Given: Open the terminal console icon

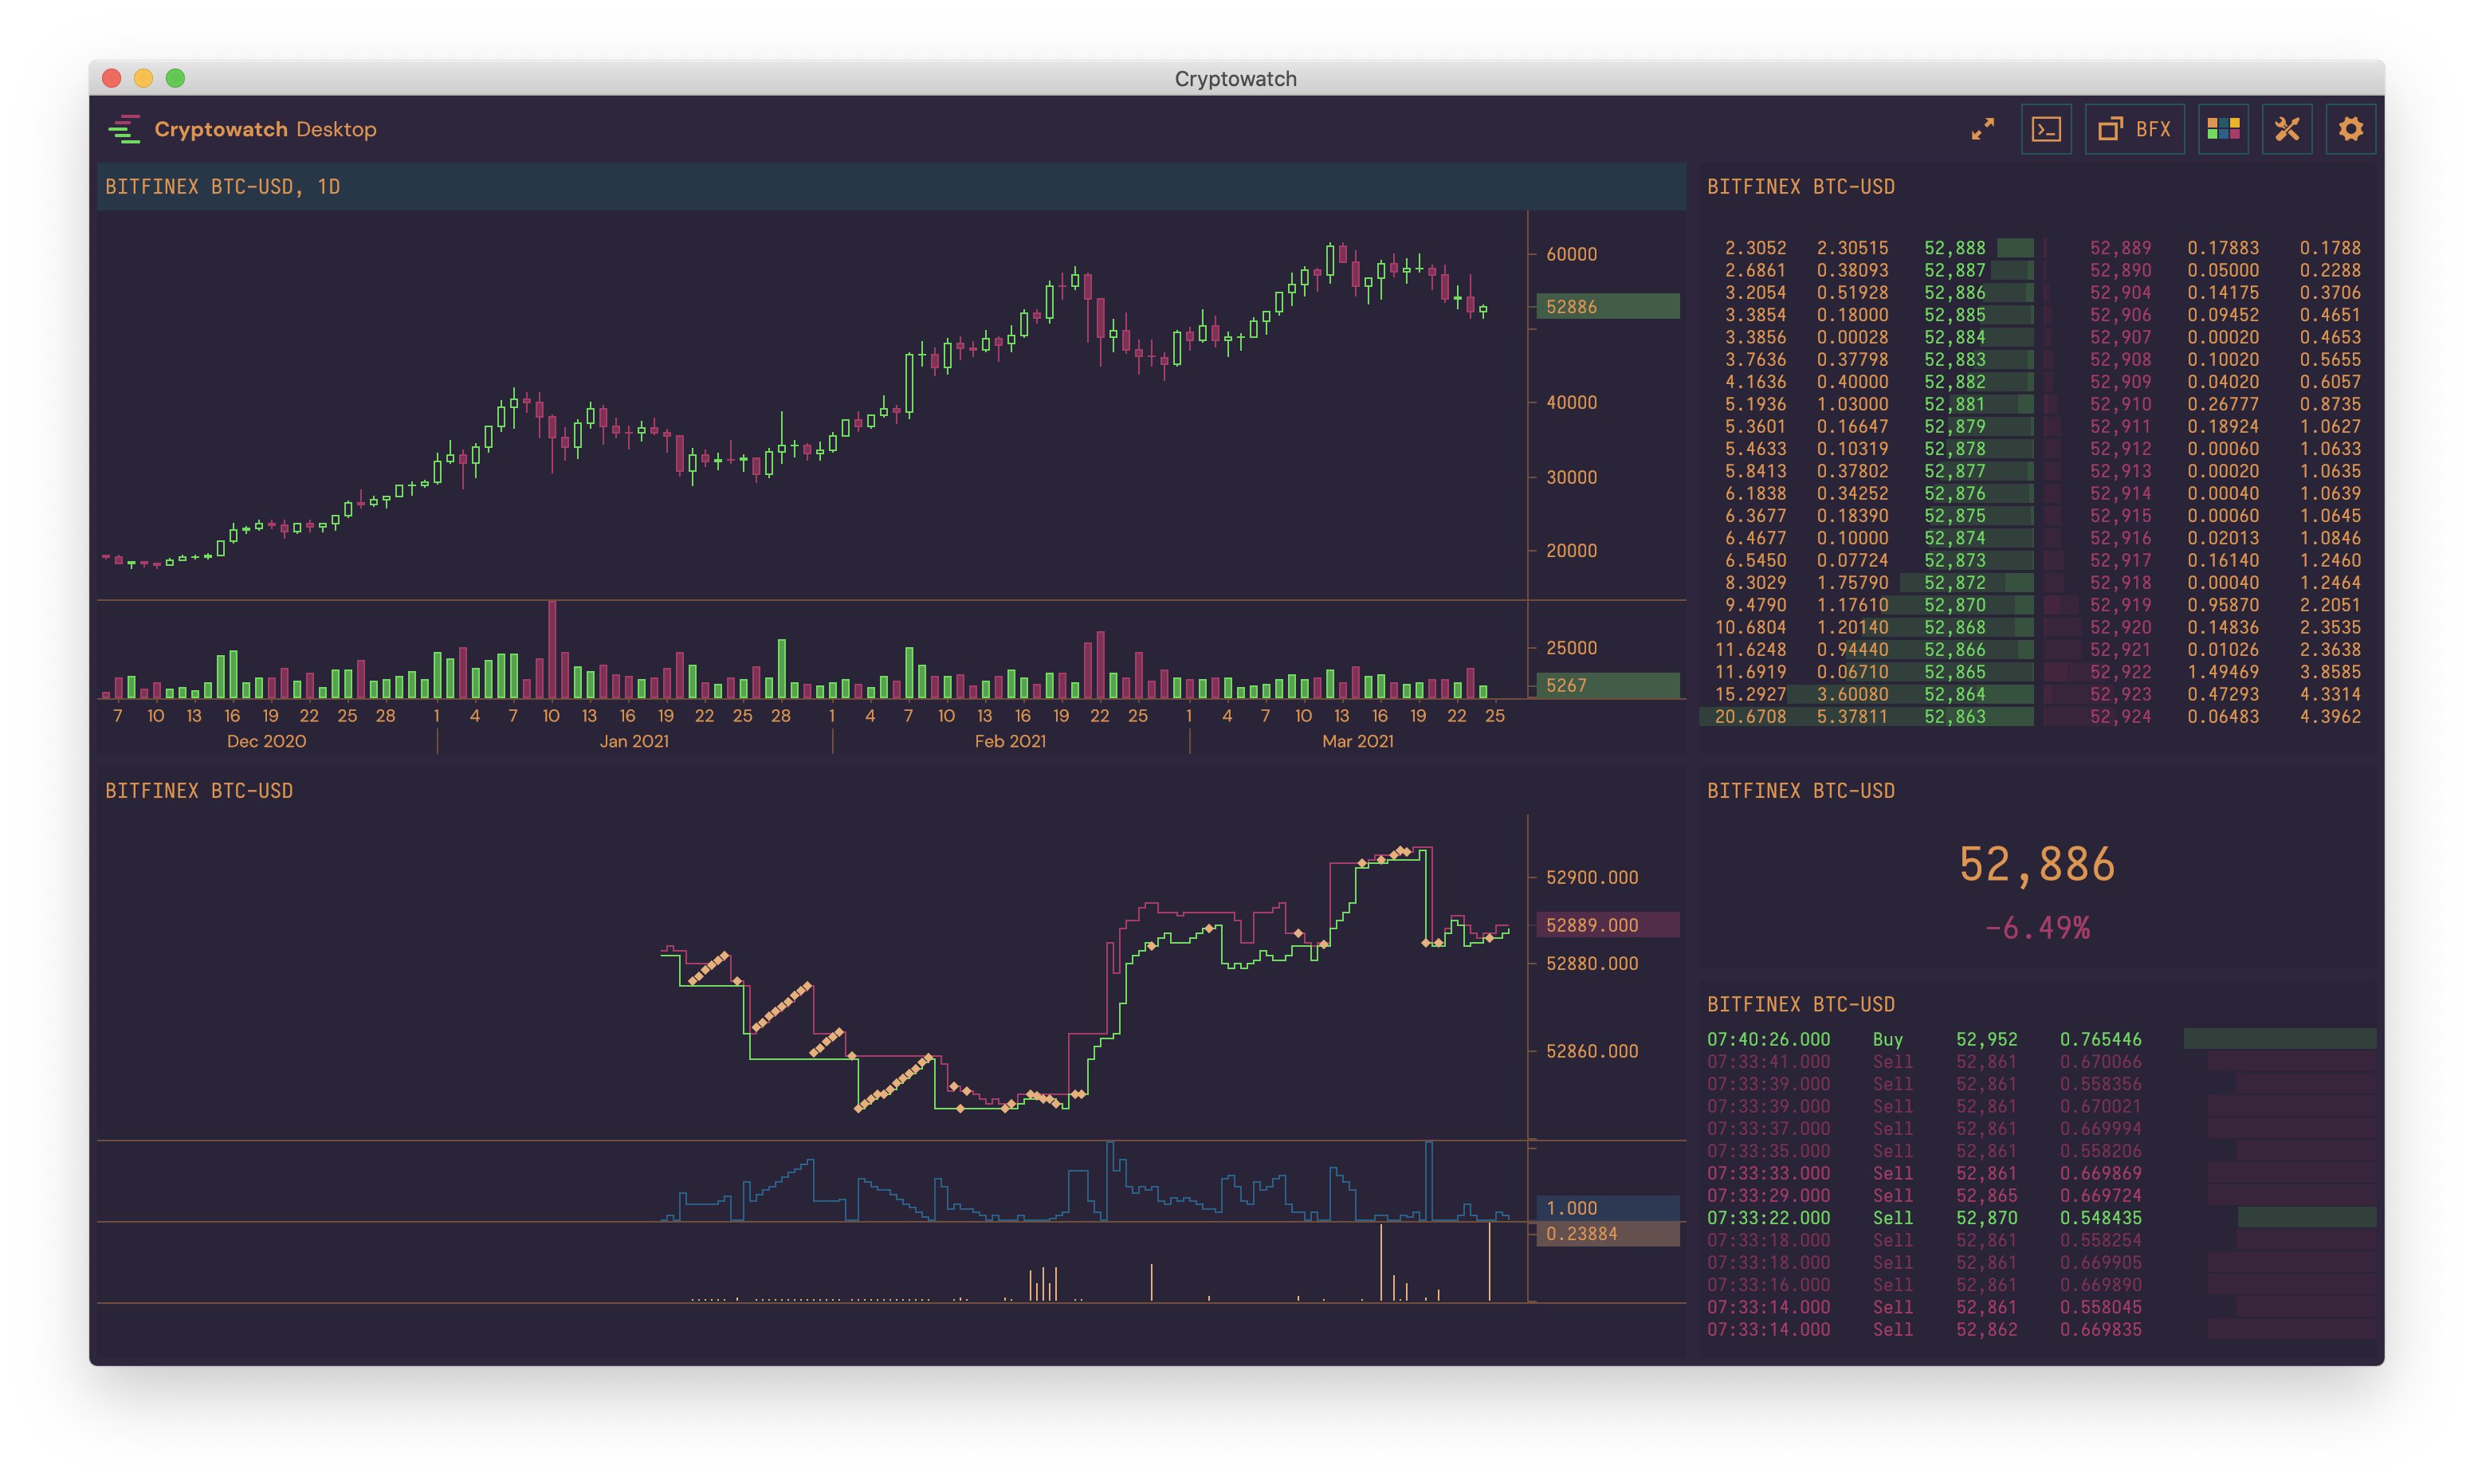Looking at the screenshot, I should point(2046,129).
